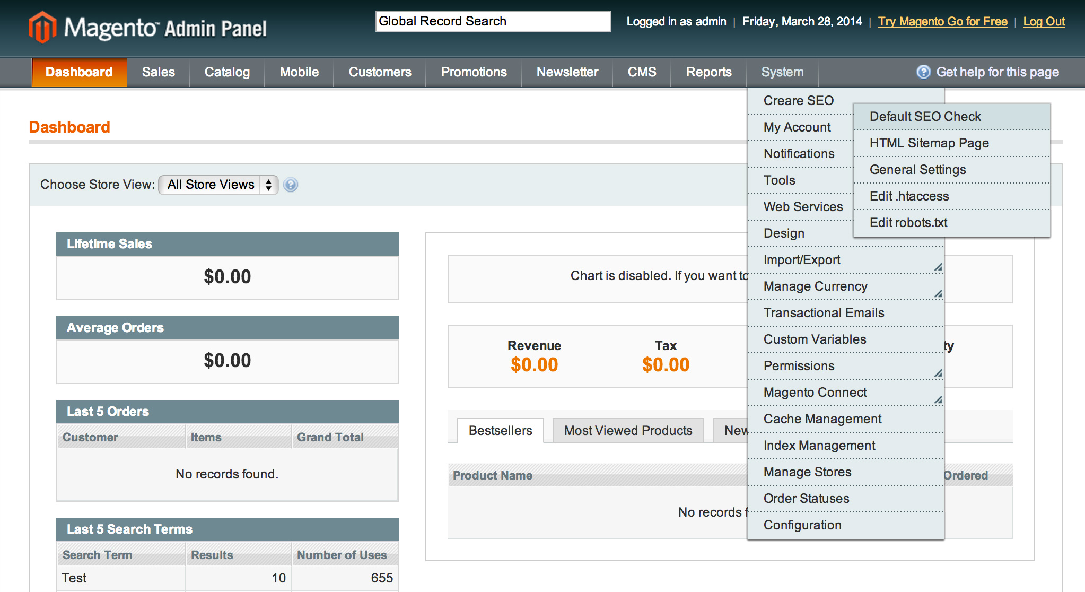
Task: Click the Results column header
Action: 238,555
